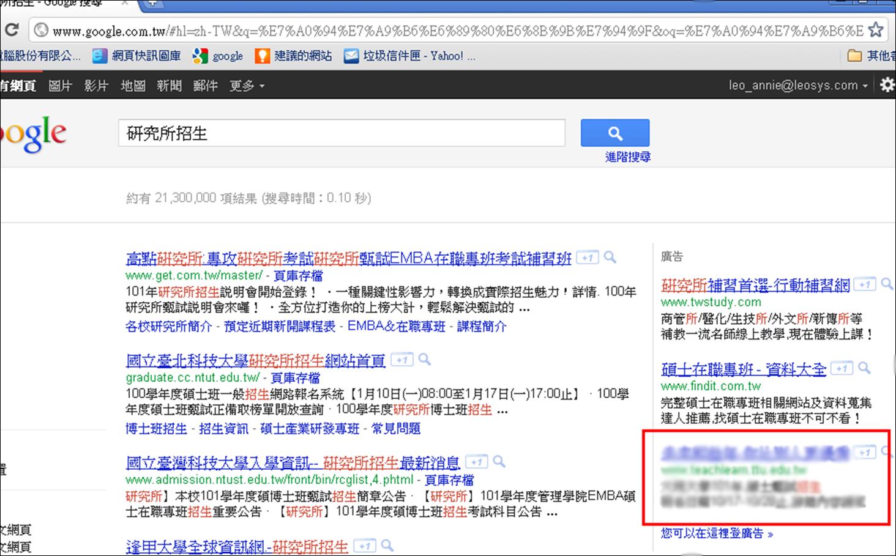Screen dimensions: 896x556
Task: Open the 研究所補習首選-行動補習網 ad link
Action: 755,285
